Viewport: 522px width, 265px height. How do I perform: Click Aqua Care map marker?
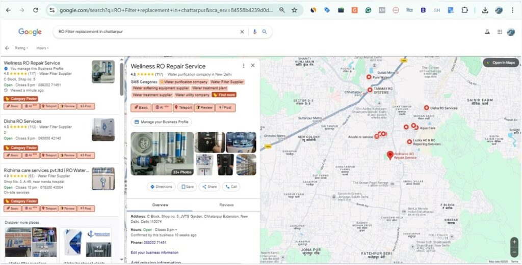pyautogui.click(x=415, y=128)
